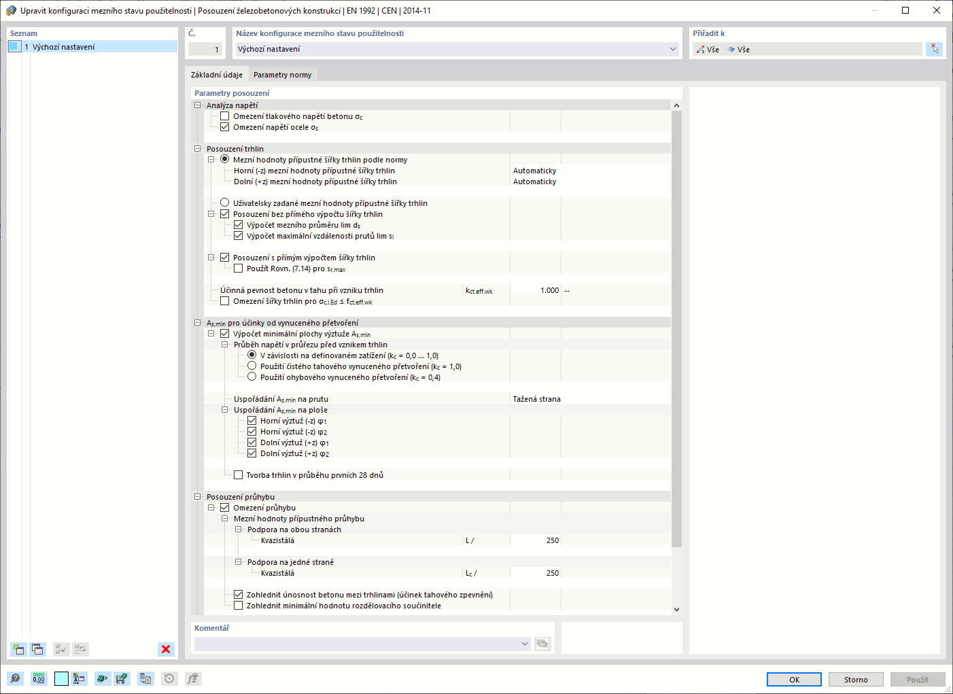Image resolution: width=953 pixels, height=694 pixels.
Task: Click the parameter list vertical scrollbar
Action: (x=676, y=328)
